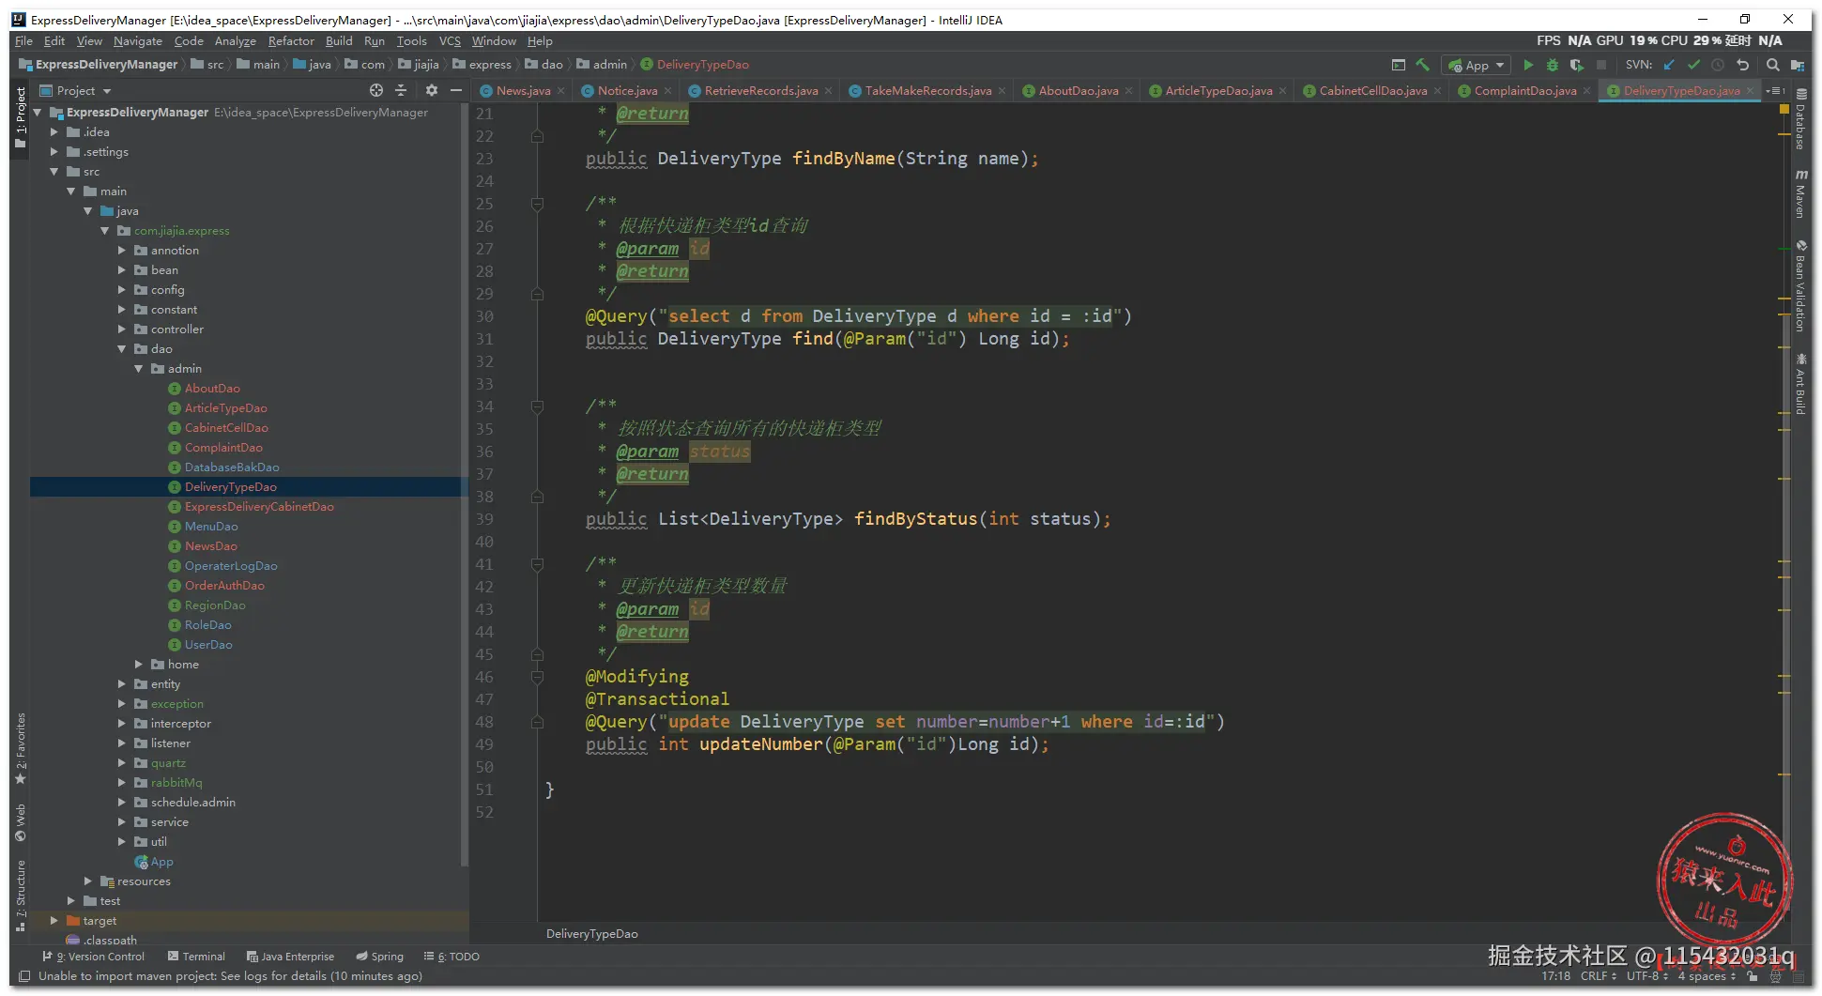The width and height of the screenshot is (1822, 996).
Task: Open the Refactor menu
Action: (x=290, y=41)
